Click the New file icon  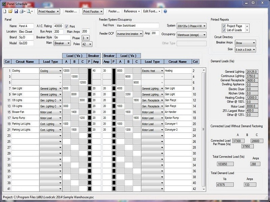[x=5, y=11]
